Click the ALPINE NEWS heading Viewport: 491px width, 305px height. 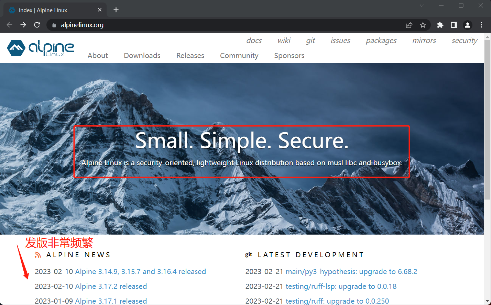[x=78, y=255]
